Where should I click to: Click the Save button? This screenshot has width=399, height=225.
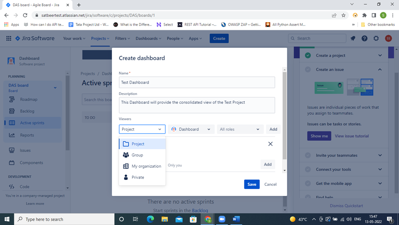click(252, 184)
